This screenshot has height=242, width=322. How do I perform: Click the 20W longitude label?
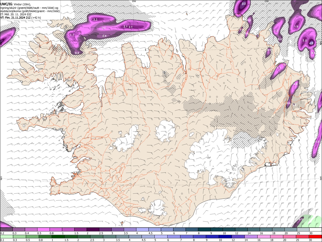click(134, 1)
